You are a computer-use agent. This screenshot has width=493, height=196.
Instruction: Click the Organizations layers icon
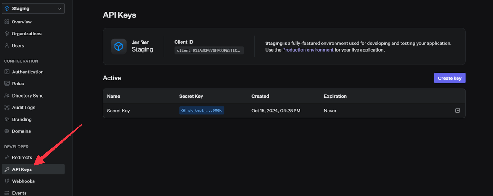tap(7, 34)
